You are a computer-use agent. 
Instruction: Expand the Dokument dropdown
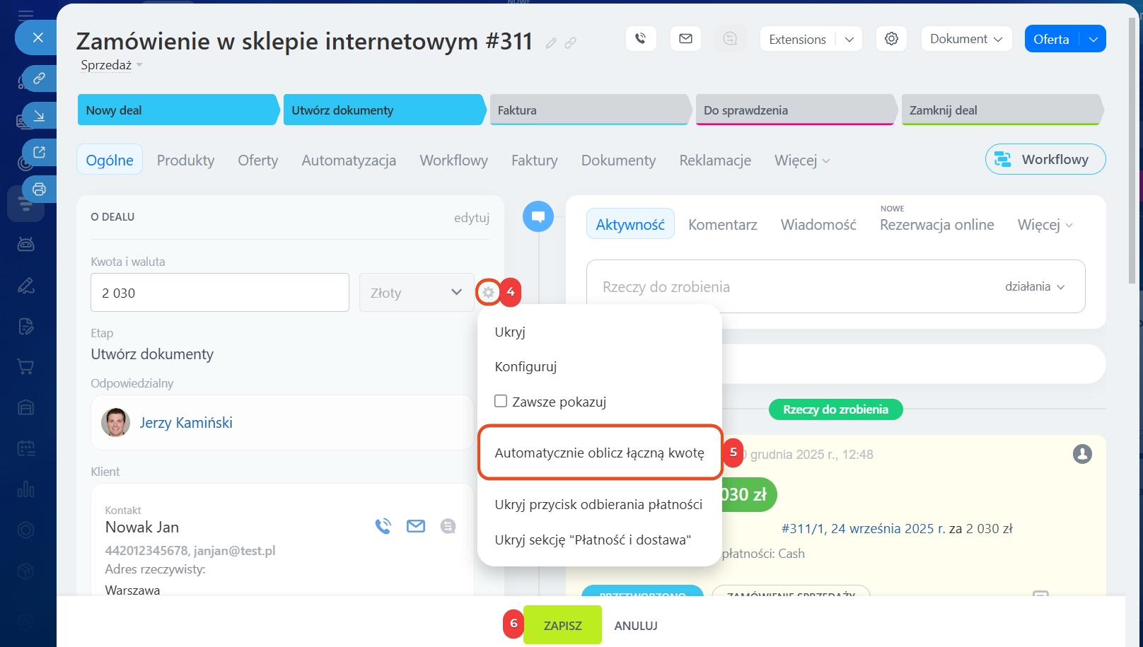tap(966, 39)
